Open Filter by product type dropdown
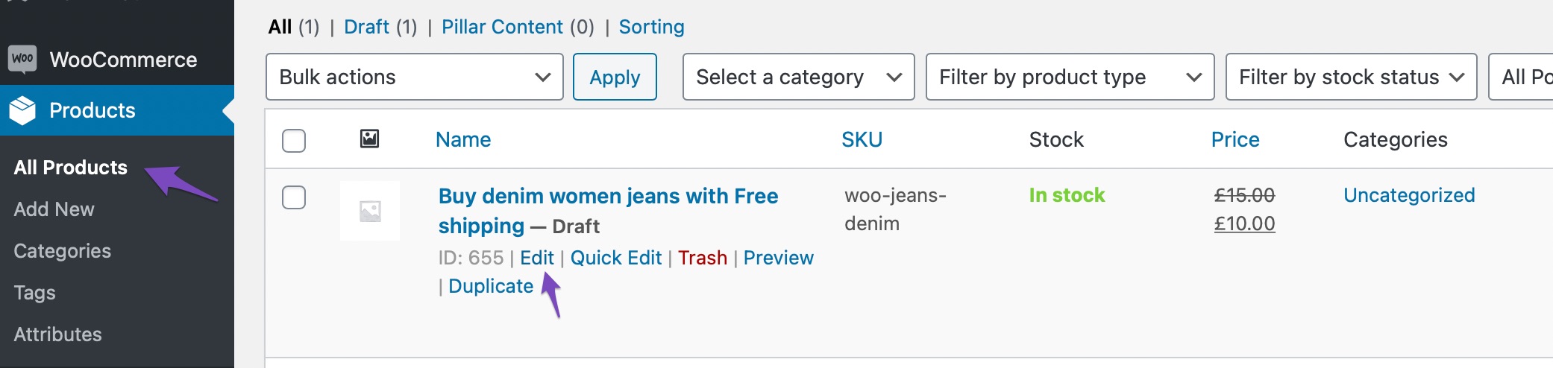 (x=1070, y=77)
